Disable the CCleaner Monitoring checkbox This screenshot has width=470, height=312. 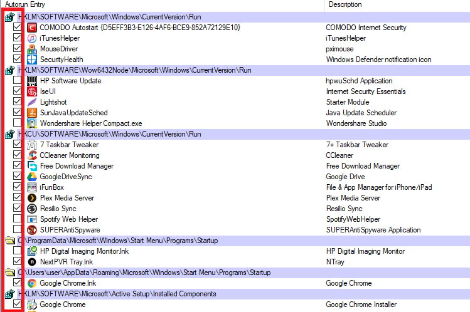18,155
